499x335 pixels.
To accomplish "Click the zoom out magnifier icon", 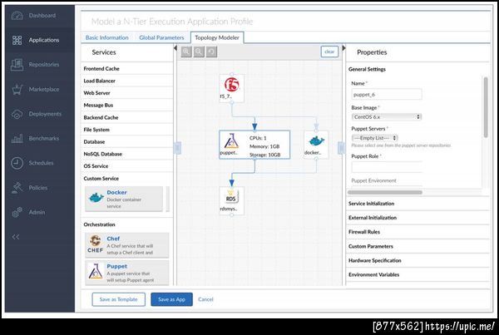I will (199, 52).
